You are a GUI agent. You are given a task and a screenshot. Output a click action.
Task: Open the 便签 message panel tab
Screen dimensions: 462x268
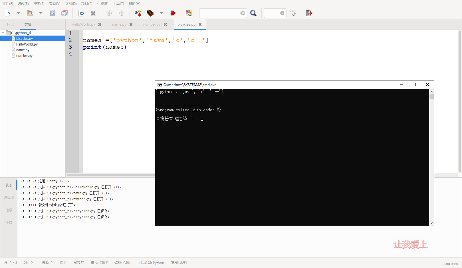(x=9, y=223)
